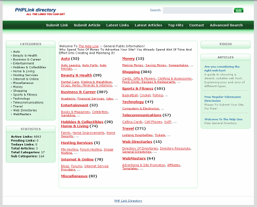257x207 pixels.
Task: Open Business & Career (307) heading link
Action: [x=79, y=92]
